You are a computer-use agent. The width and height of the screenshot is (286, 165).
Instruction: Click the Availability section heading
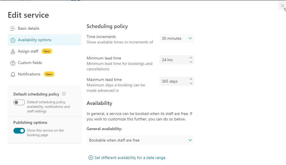click(x=99, y=103)
